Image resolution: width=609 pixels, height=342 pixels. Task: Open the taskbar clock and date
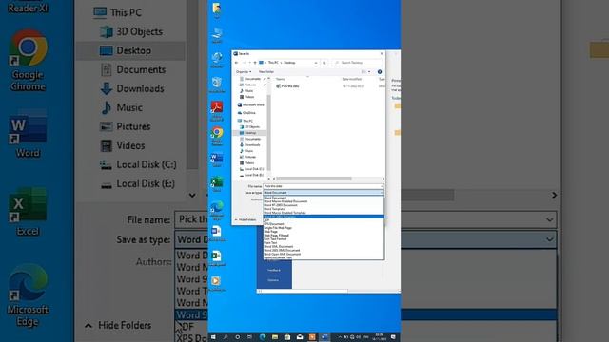point(379,337)
